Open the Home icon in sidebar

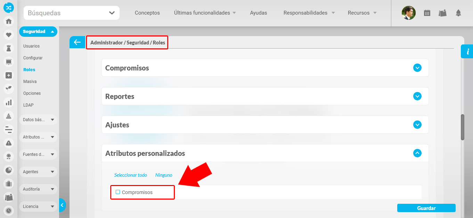(x=9, y=21)
